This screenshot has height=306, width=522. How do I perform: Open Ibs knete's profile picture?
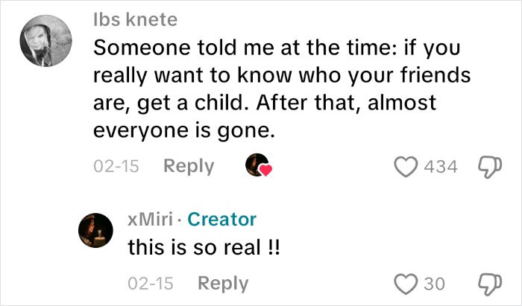pos(45,43)
